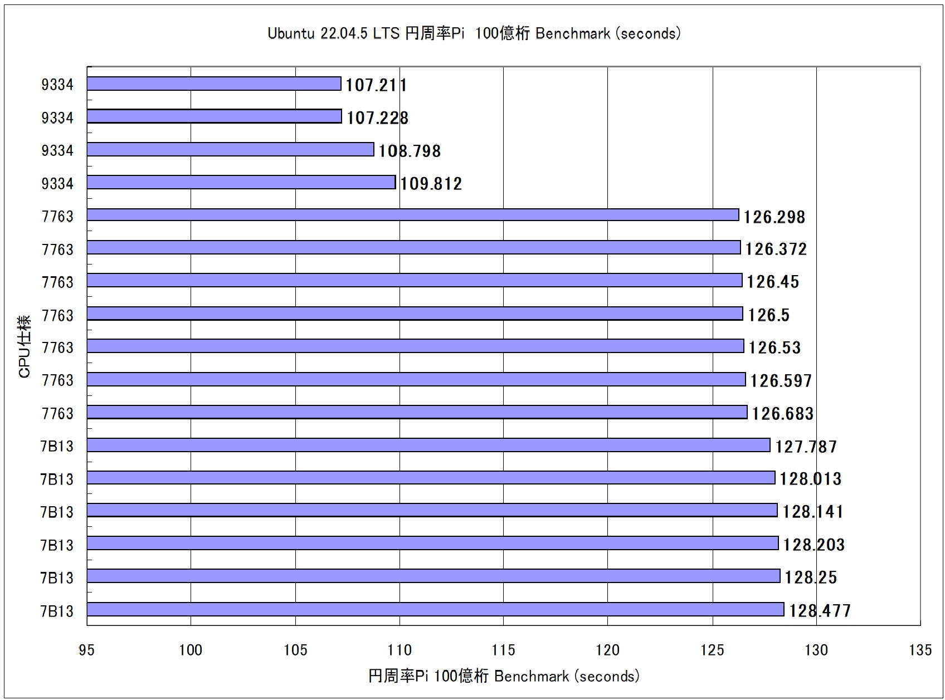Click the 135 tick label on x-axis
The width and height of the screenshot is (945, 700).
point(920,650)
